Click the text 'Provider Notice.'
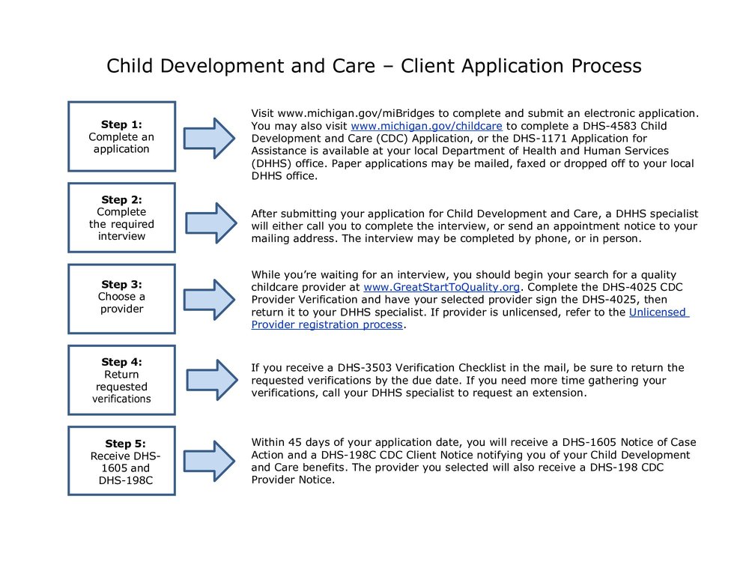The height and width of the screenshot is (562, 749). (293, 480)
